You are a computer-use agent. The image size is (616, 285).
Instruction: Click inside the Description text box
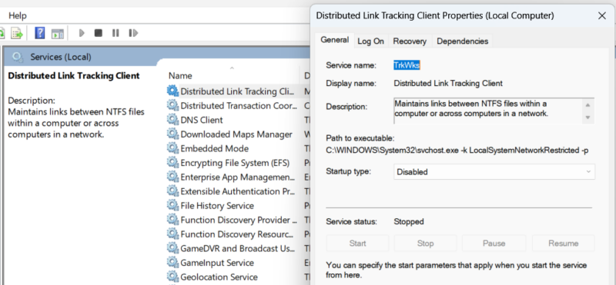[494, 111]
